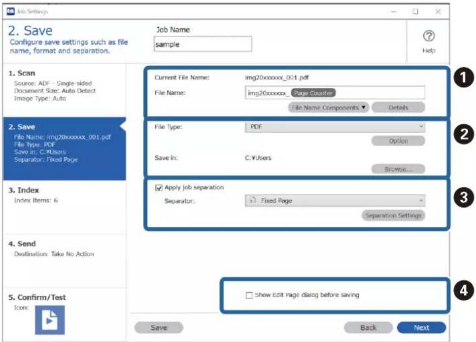Click the Job Settings app icon in title bar

[x=11, y=12]
